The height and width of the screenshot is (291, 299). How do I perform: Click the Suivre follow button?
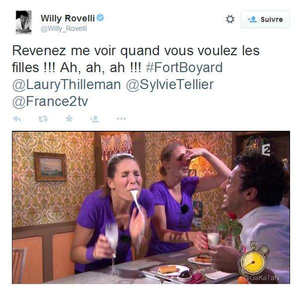pyautogui.click(x=265, y=19)
